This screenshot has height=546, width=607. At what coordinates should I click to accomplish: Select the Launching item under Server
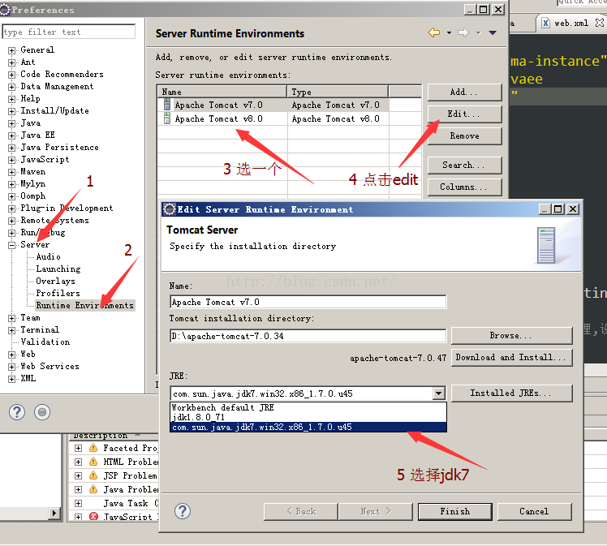58,269
